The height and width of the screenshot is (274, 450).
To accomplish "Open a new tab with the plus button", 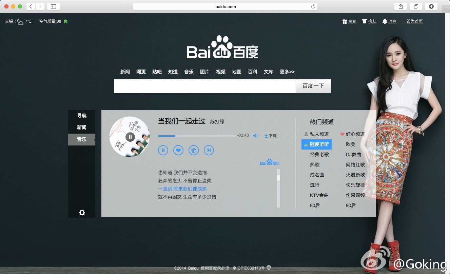I will click(446, 9).
